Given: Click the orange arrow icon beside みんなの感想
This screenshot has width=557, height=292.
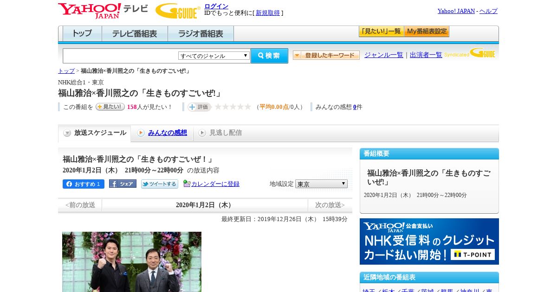Looking at the screenshot, I should 141,133.
